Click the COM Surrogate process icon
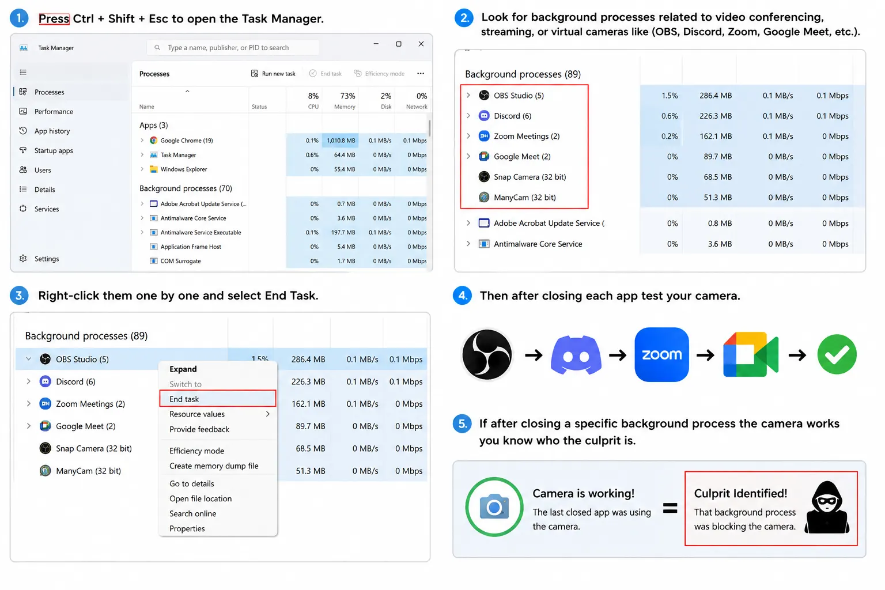Viewport: 885px width, 590px height. [154, 261]
